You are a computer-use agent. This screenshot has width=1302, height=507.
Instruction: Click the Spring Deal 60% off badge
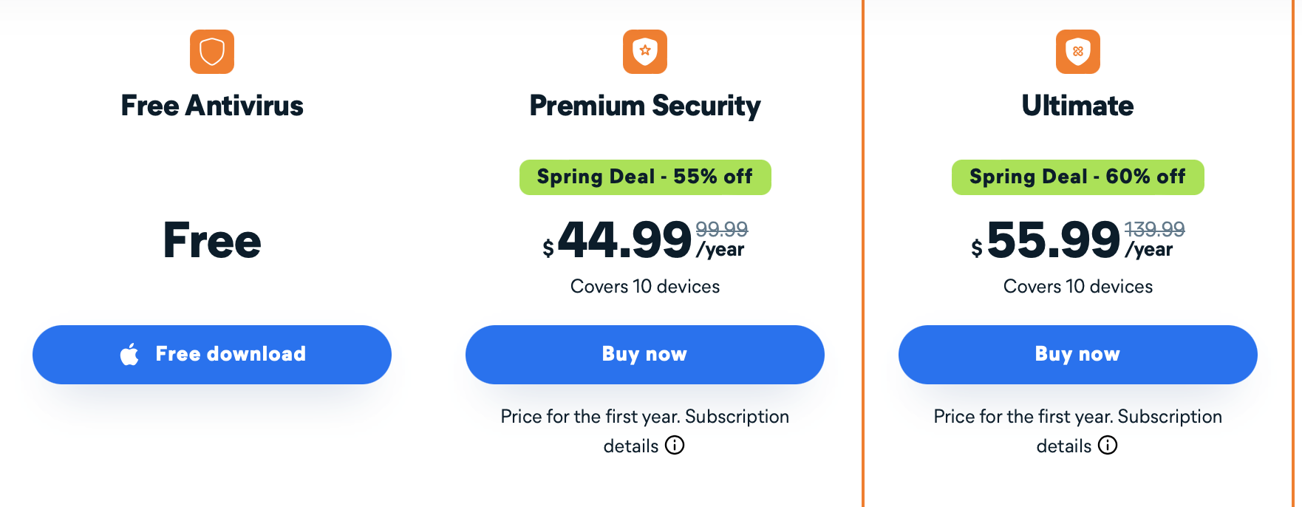1077,177
